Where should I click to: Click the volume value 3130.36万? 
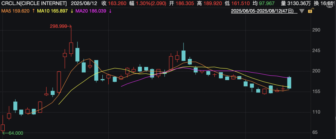tap(298, 3)
